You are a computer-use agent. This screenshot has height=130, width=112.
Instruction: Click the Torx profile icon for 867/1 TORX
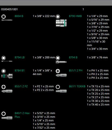[58, 87]
